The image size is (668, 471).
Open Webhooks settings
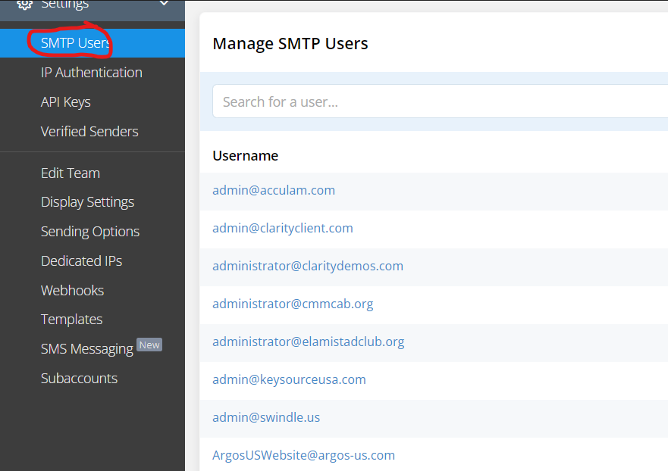(x=73, y=290)
